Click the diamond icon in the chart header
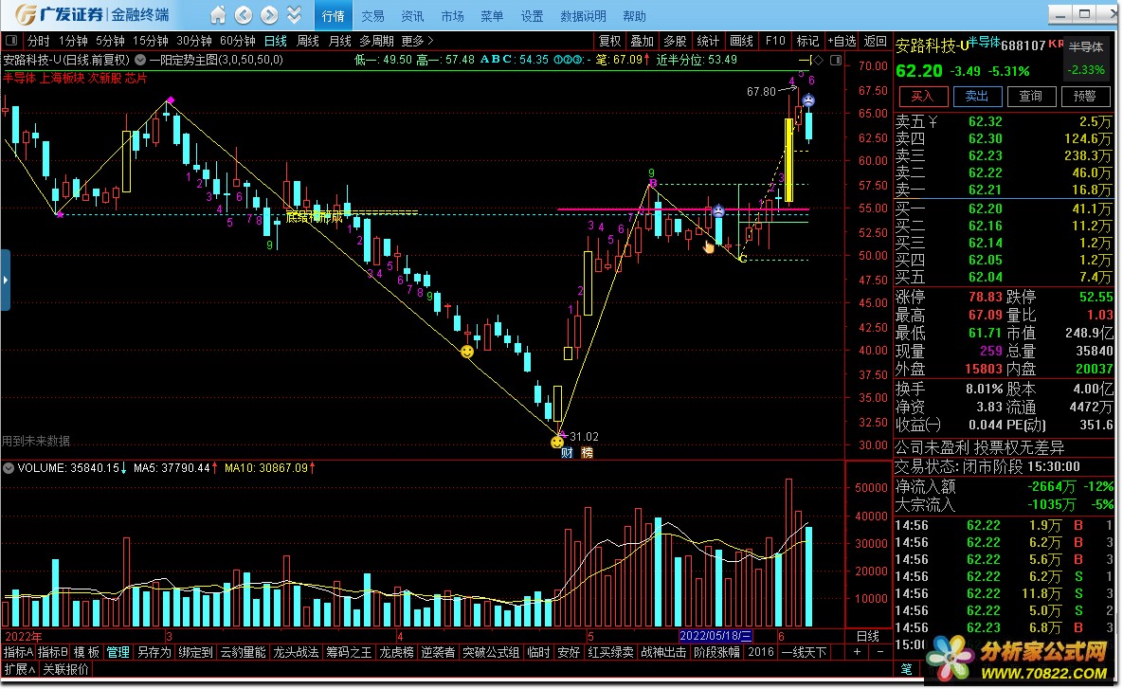This screenshot has width=1123, height=689. click(x=818, y=60)
